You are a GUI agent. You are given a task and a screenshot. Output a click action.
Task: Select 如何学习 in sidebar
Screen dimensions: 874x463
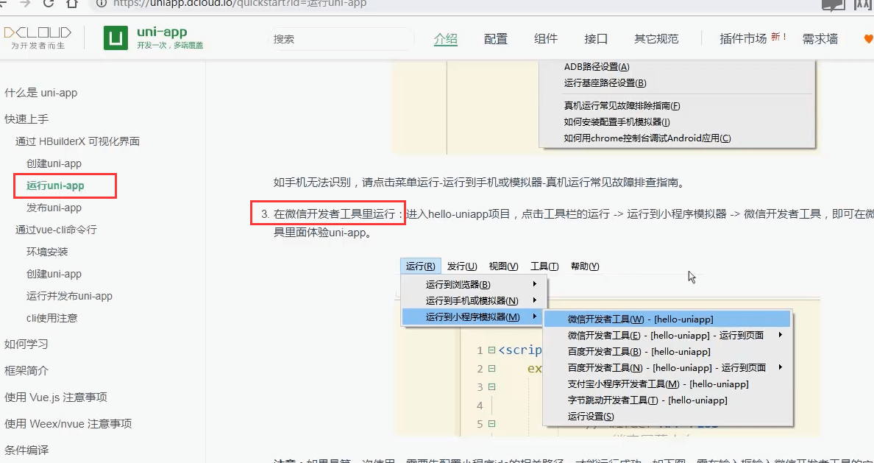pyautogui.click(x=26, y=344)
